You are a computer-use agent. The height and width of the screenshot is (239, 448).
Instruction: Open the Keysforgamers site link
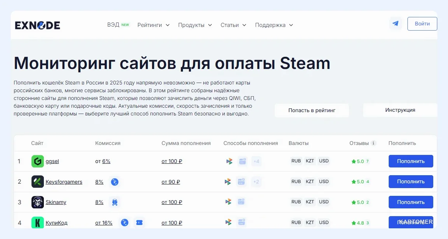pyautogui.click(x=64, y=182)
